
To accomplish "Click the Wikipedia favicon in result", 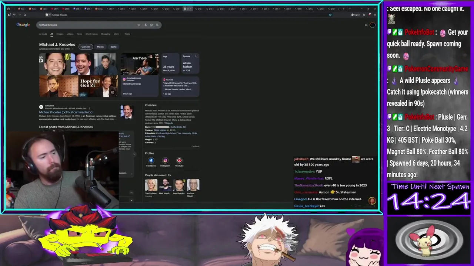I will click(41, 107).
